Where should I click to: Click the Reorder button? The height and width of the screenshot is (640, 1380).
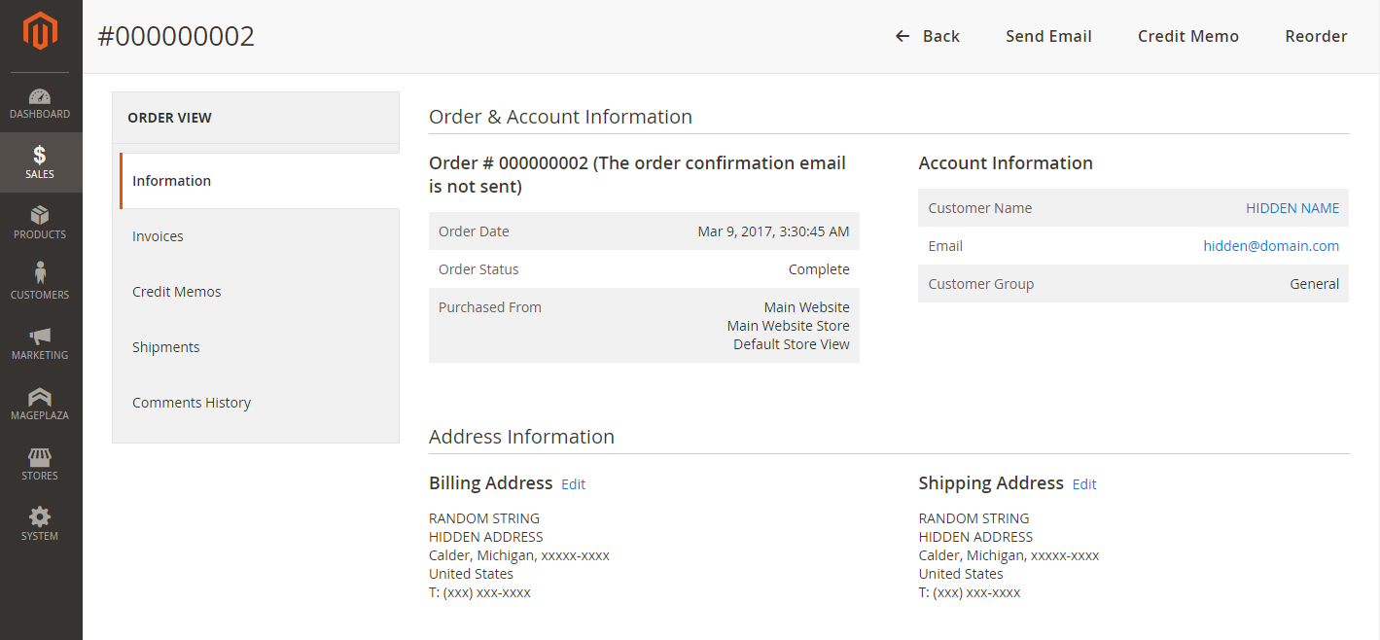[x=1316, y=36]
